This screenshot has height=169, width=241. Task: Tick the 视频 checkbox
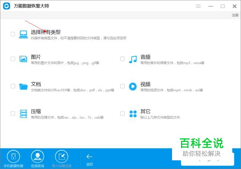pos(122,86)
